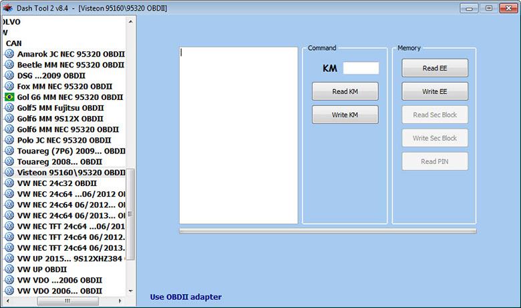Click the Read Sec Block button

tap(435, 115)
